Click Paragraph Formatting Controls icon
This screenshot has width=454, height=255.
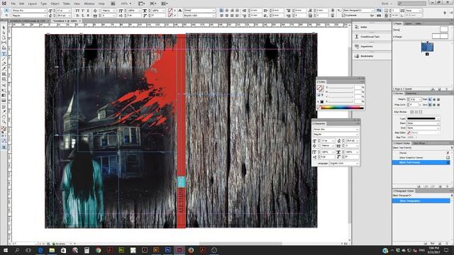(6, 15)
